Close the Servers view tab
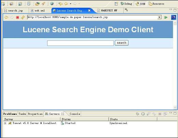The image size is (178, 138). point(63,114)
